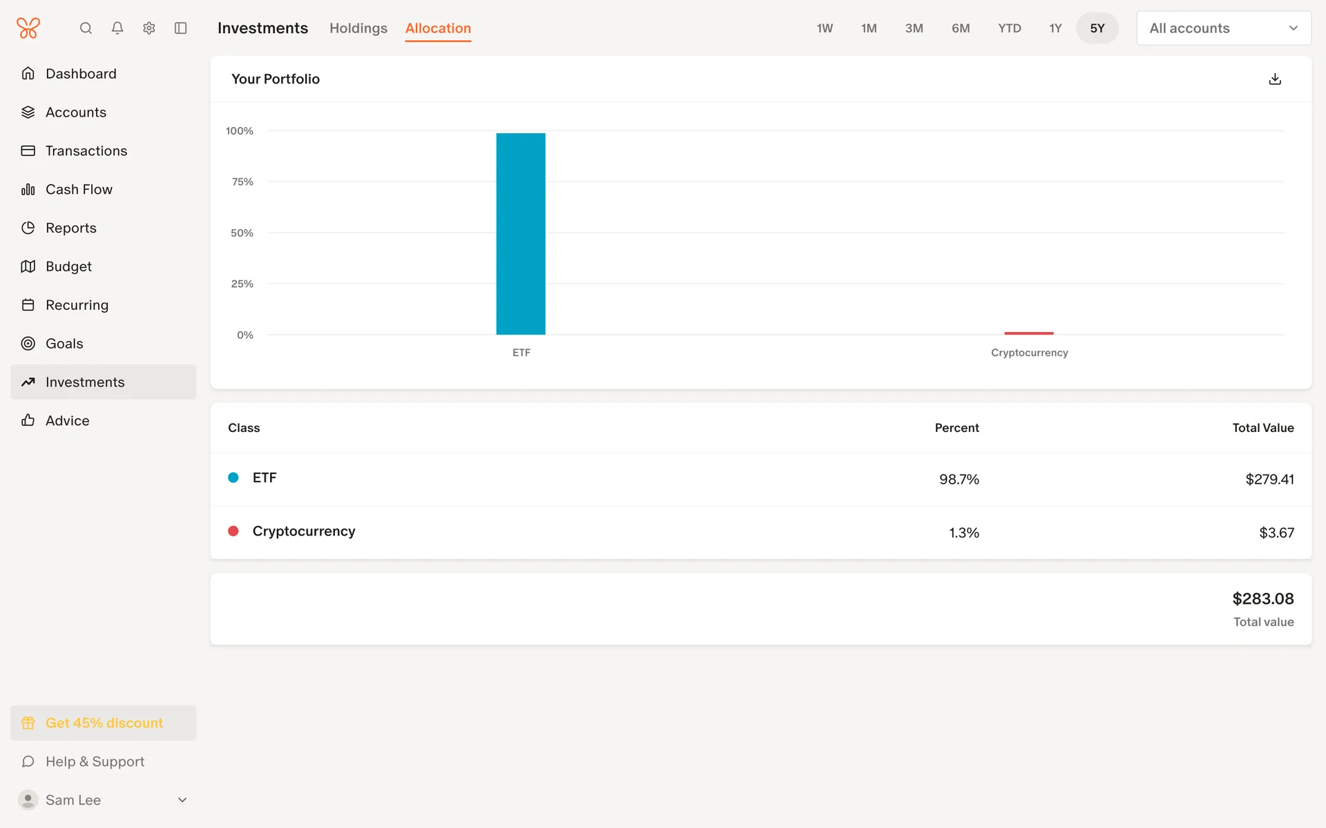1326x828 pixels.
Task: Open Reports from the sidebar
Action: [70, 228]
